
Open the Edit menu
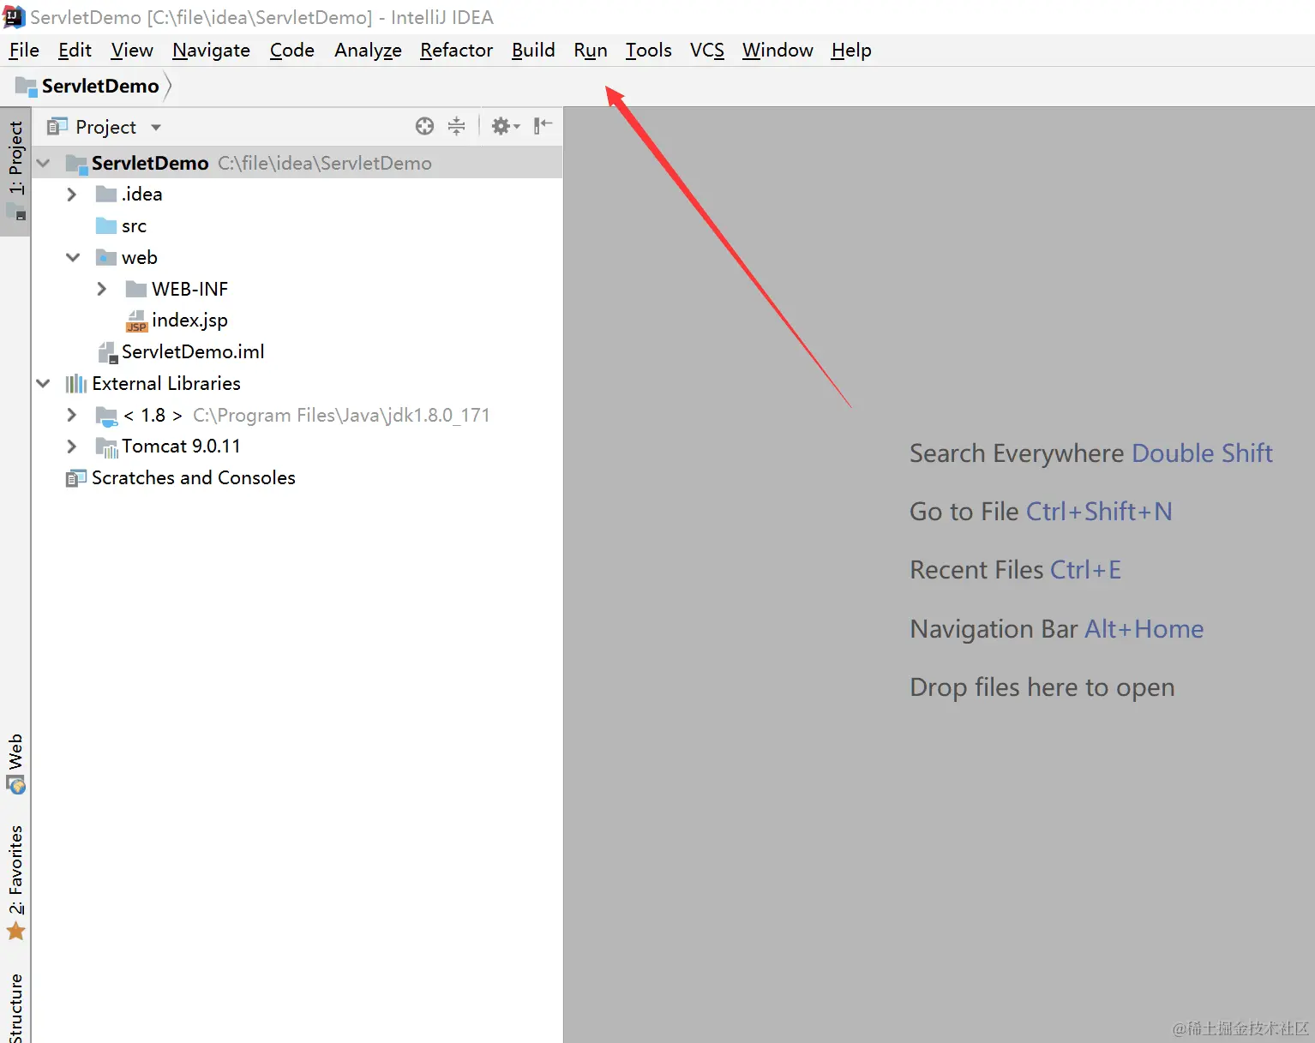click(x=75, y=51)
